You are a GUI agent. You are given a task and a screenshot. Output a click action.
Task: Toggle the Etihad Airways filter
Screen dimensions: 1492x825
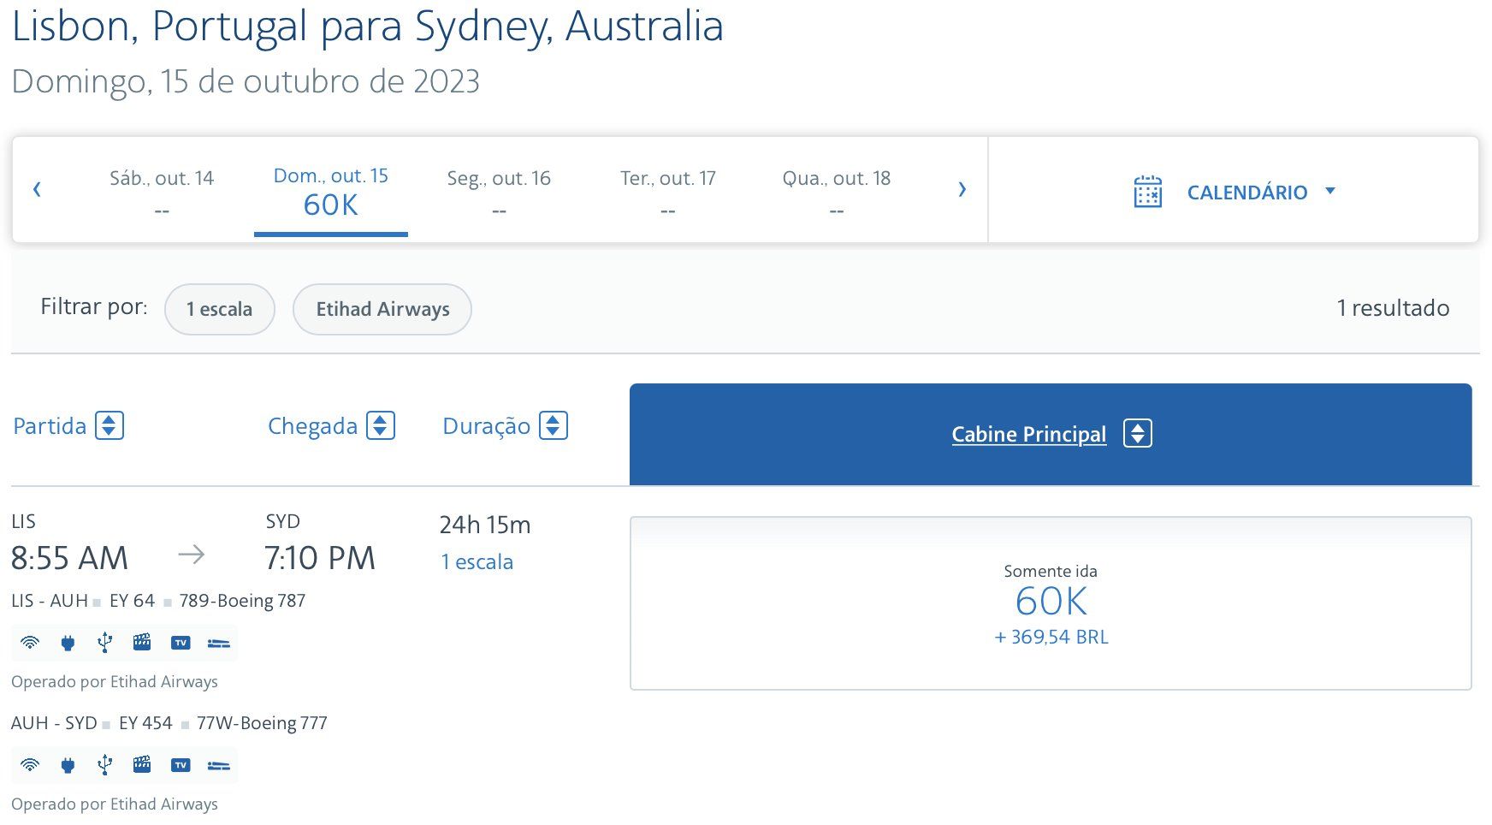click(382, 309)
